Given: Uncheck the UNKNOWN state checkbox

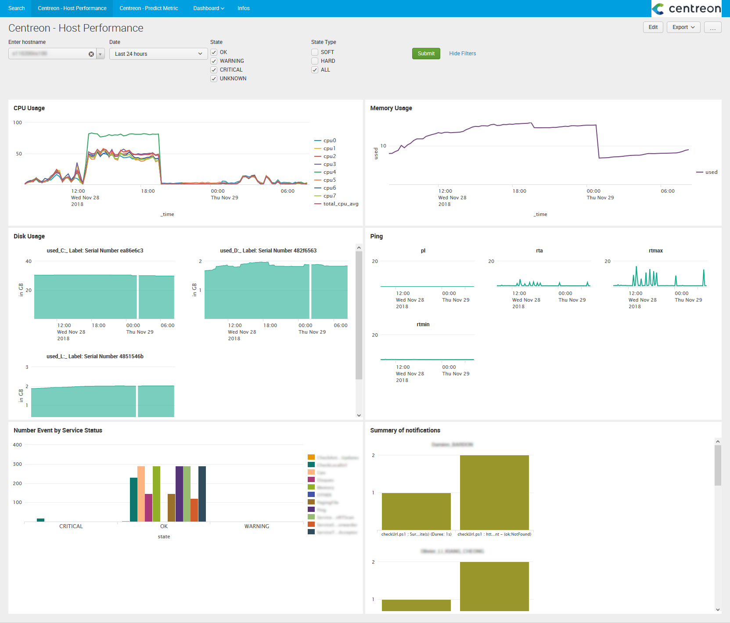Looking at the screenshot, I should pos(214,79).
